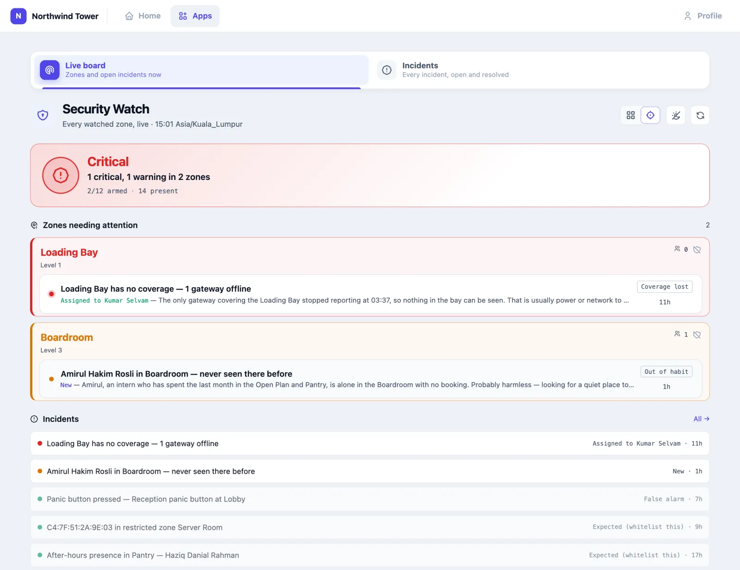Click the "False alarm" status label
Screen dimensions: 740x570
pyautogui.click(x=664, y=499)
